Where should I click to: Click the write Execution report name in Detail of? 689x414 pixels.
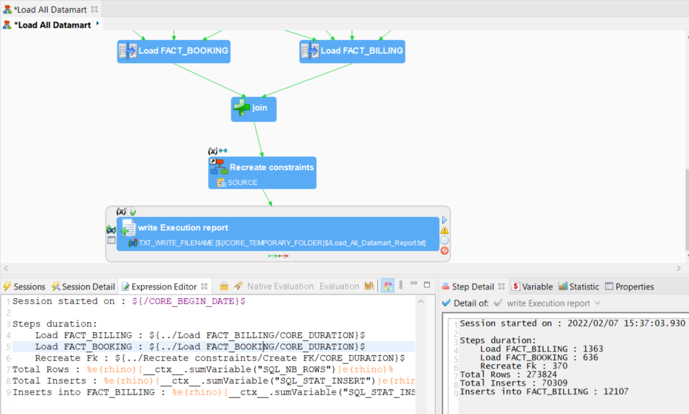[548, 303]
